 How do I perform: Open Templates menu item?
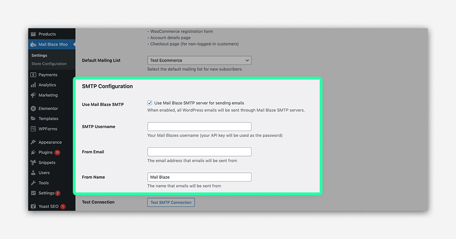[x=52, y=119]
